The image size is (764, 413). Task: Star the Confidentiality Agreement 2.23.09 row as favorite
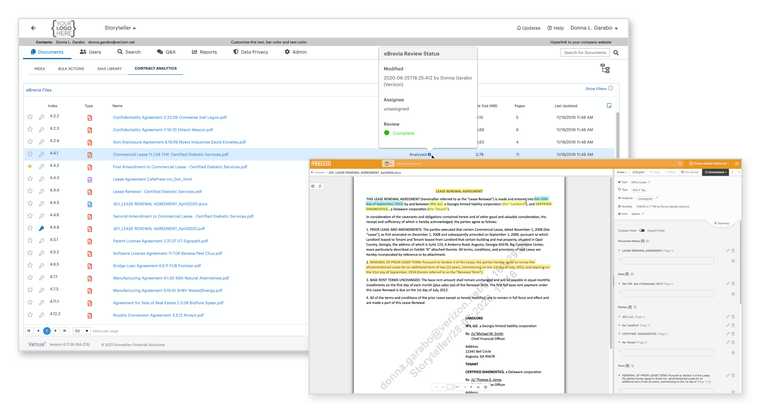point(30,117)
